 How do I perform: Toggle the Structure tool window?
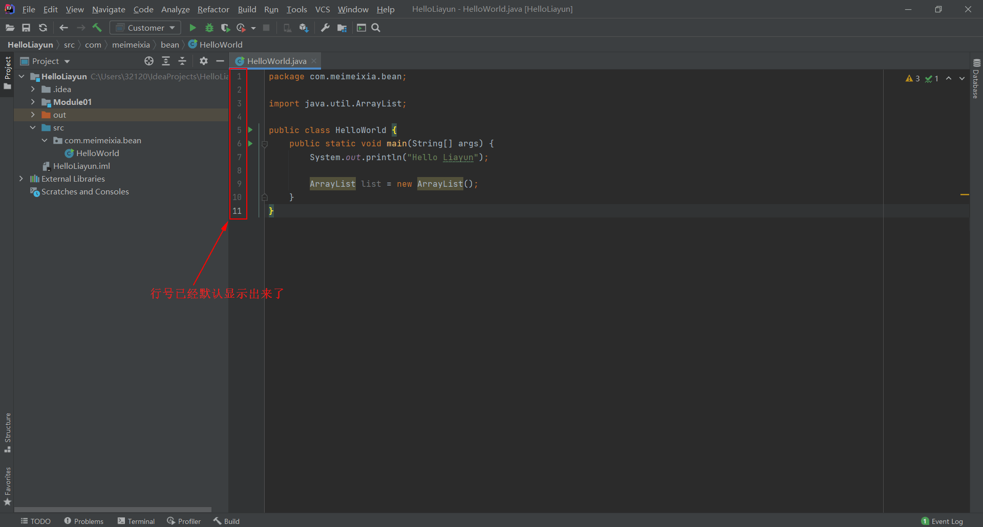7,432
